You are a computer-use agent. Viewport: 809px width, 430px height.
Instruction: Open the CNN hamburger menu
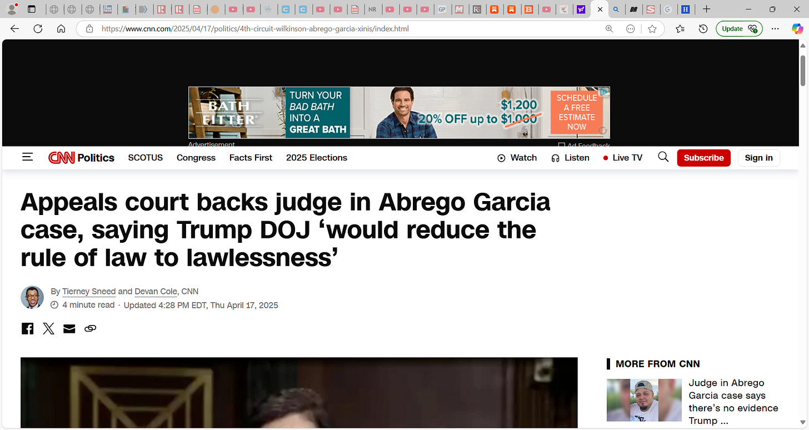pyautogui.click(x=28, y=158)
